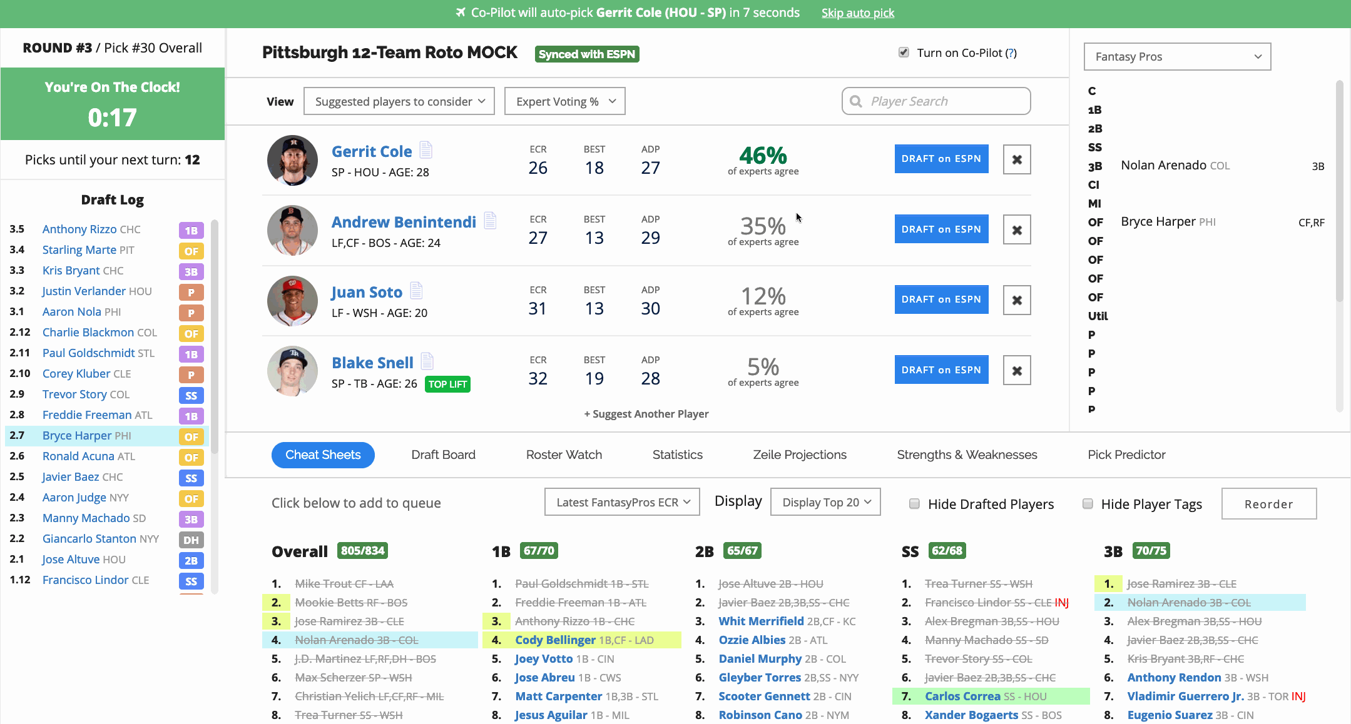Viewport: 1351px width, 724px height.
Task: Click the Cheat Sheets tab
Action: point(322,455)
